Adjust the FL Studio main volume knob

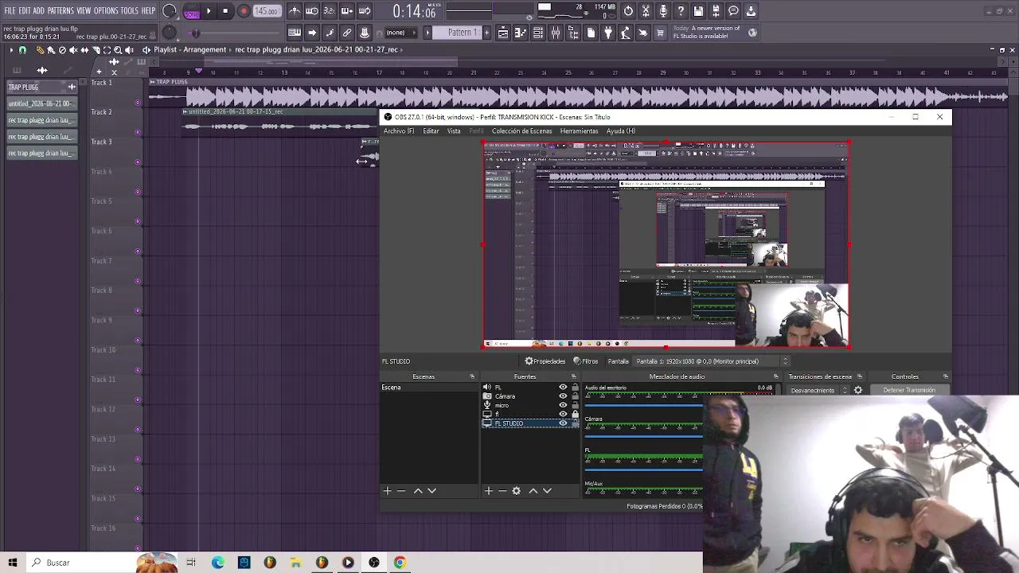click(170, 11)
